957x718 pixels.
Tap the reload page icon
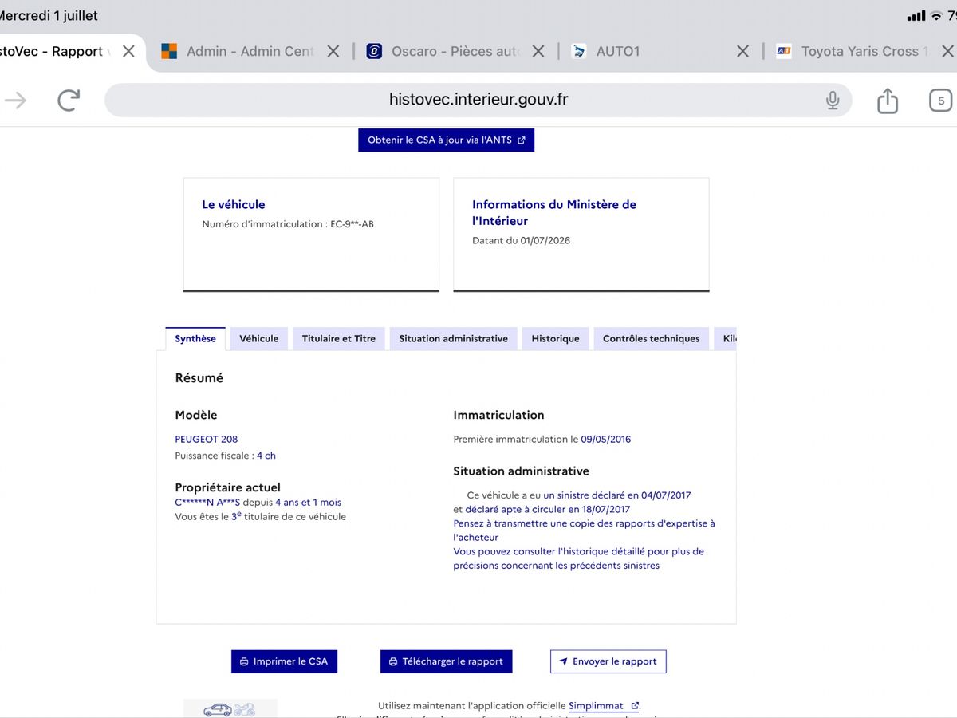pos(69,100)
